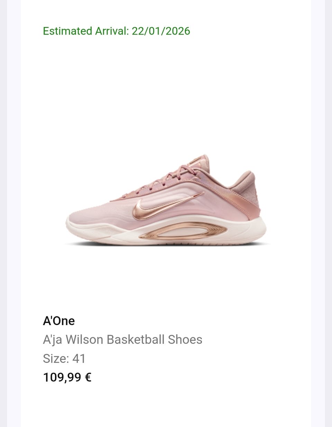The height and width of the screenshot is (427, 332).
Task: Open the A'One product name
Action: tap(59, 321)
